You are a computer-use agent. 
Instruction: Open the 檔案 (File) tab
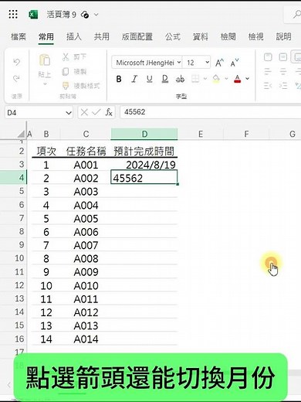coord(19,37)
